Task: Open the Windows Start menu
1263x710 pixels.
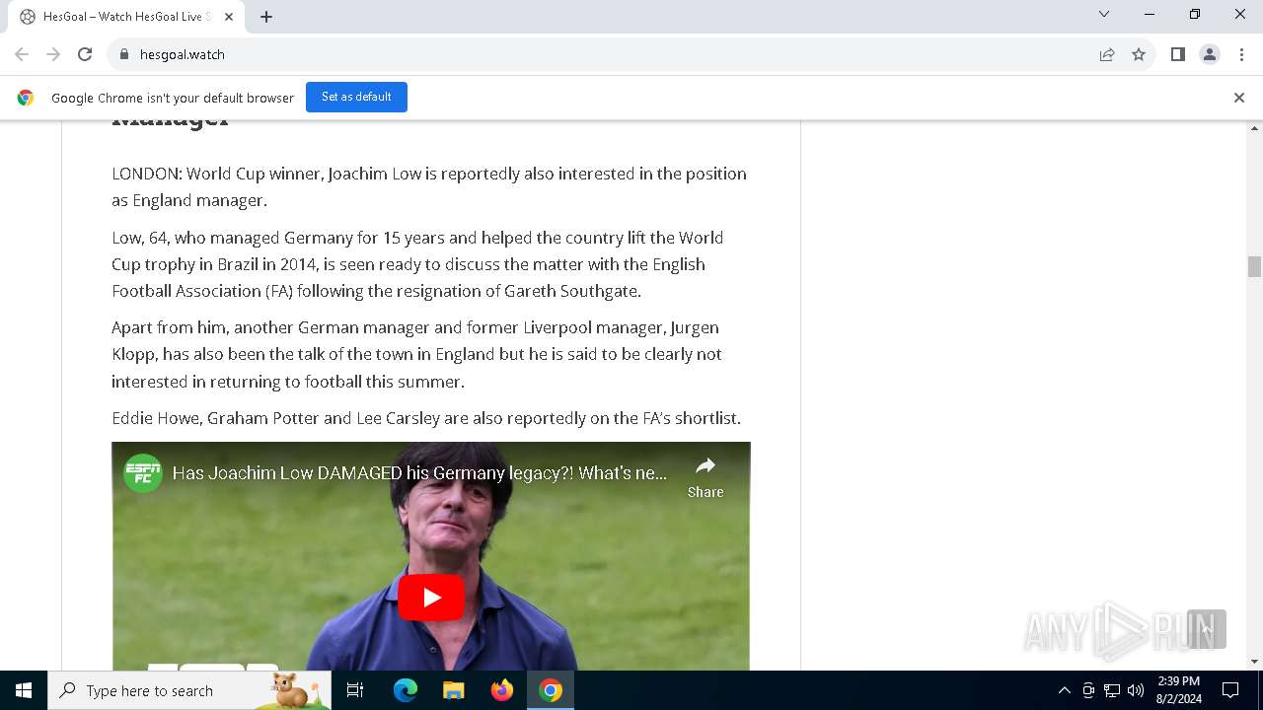Action: pyautogui.click(x=24, y=690)
